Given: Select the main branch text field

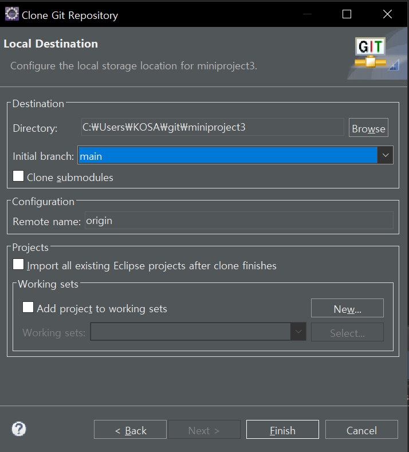Looking at the screenshot, I should (x=228, y=155).
